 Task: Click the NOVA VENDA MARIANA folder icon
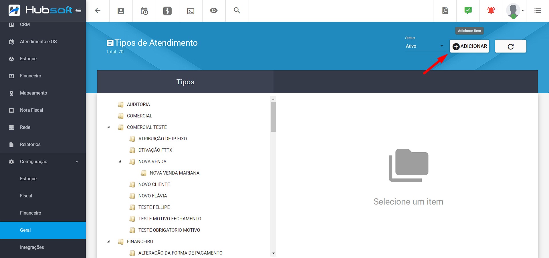144,173
